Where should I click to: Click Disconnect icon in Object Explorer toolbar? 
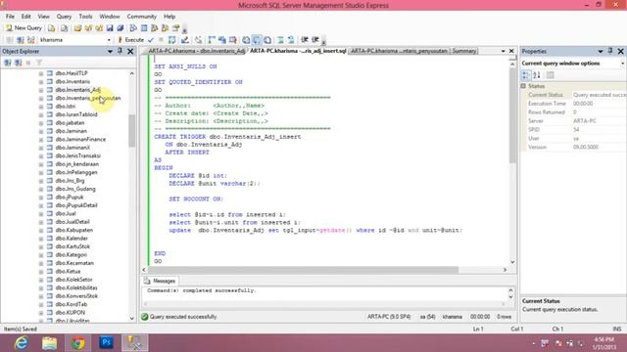click(18, 63)
